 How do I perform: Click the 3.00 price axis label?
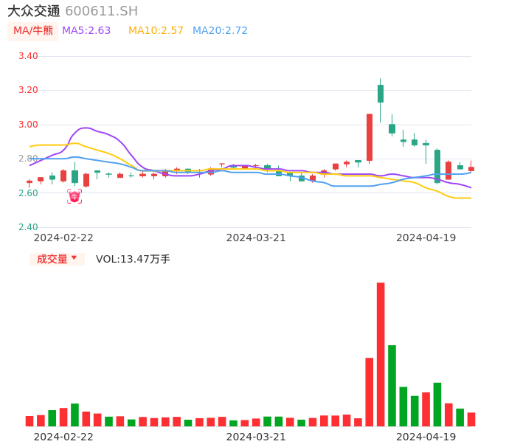point(28,125)
